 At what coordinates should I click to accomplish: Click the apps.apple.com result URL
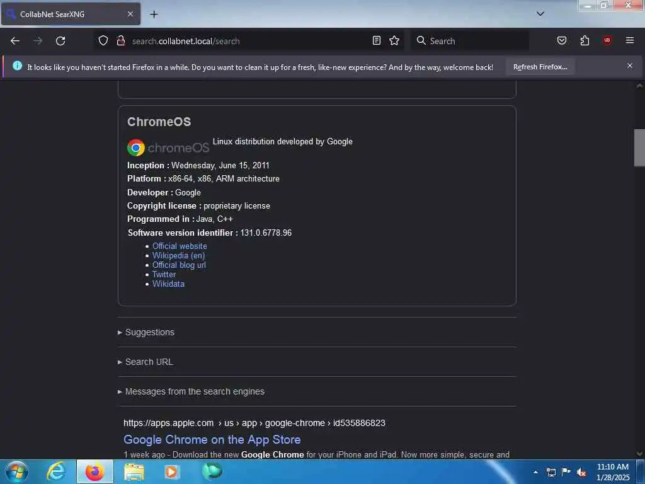click(254, 423)
